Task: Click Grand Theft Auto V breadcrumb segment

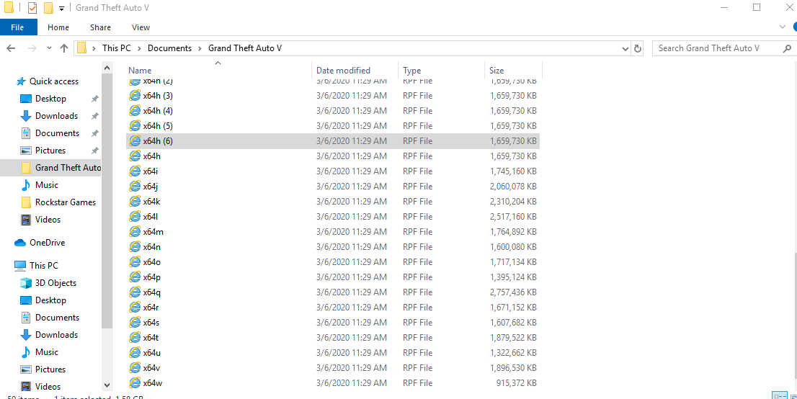Action: [245, 48]
